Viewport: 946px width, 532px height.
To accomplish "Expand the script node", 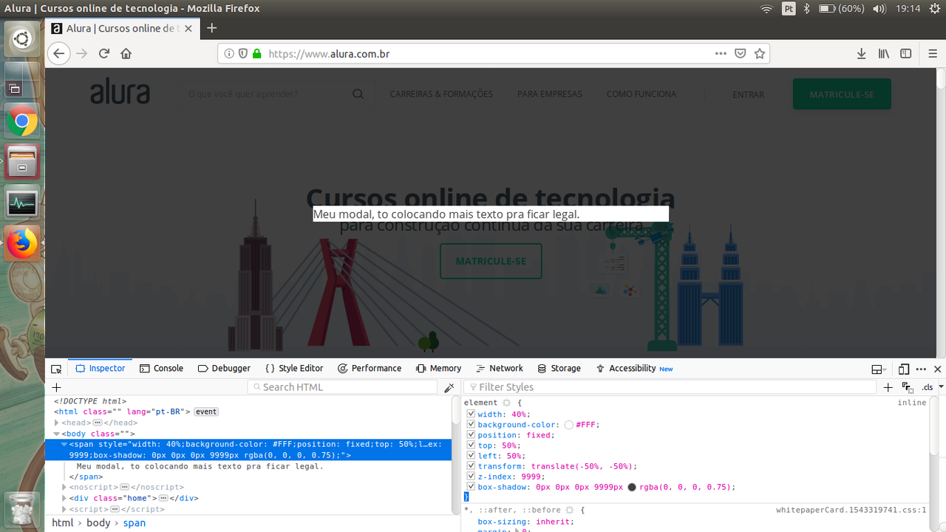I will pyautogui.click(x=64, y=509).
